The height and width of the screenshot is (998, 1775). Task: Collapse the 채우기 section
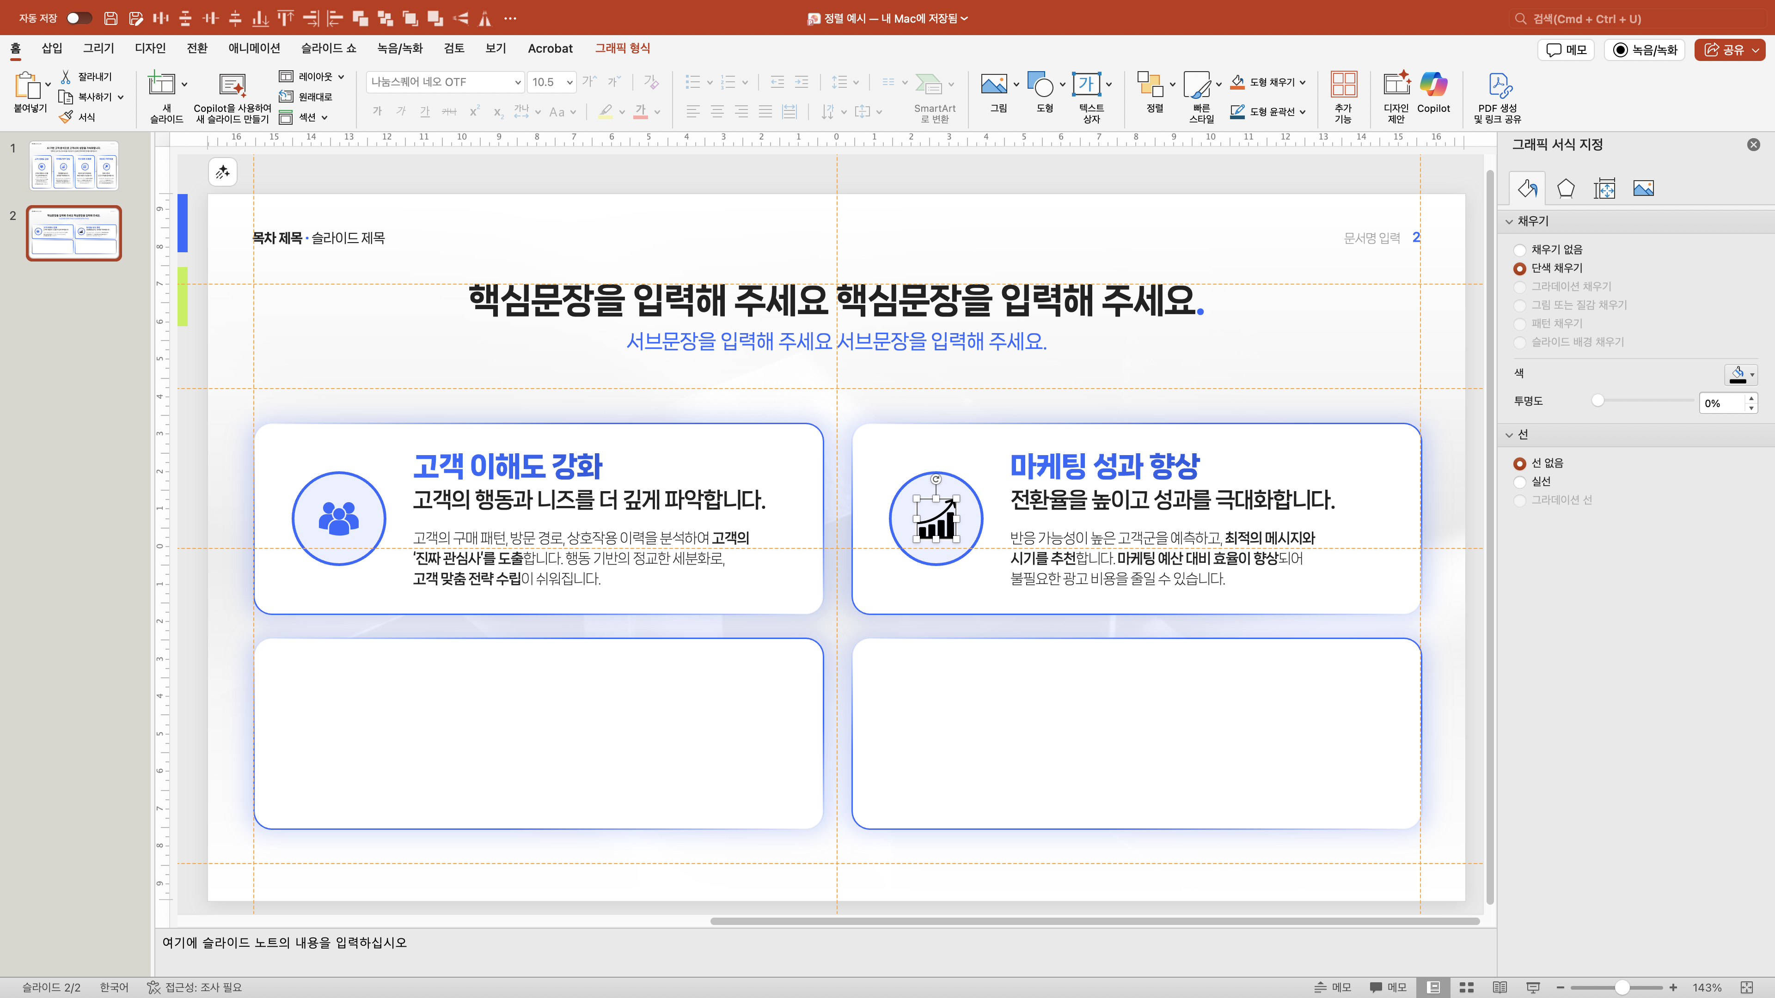point(1510,221)
